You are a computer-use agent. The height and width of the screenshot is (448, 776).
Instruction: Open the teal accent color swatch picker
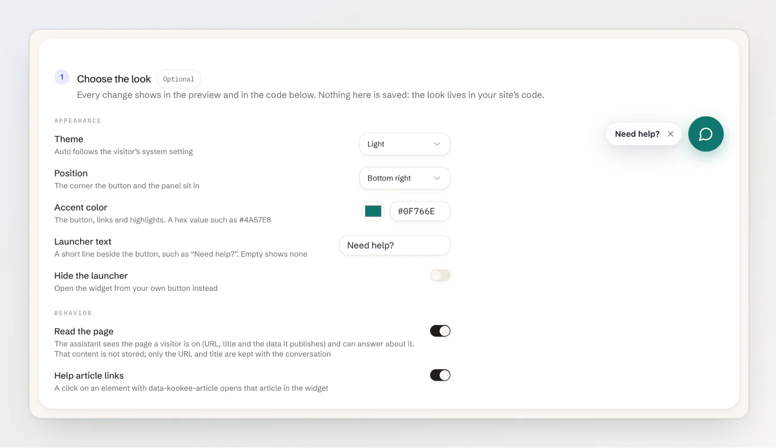[x=373, y=211]
